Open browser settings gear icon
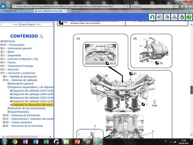The height and width of the screenshot is (145, 193). click(x=190, y=7)
